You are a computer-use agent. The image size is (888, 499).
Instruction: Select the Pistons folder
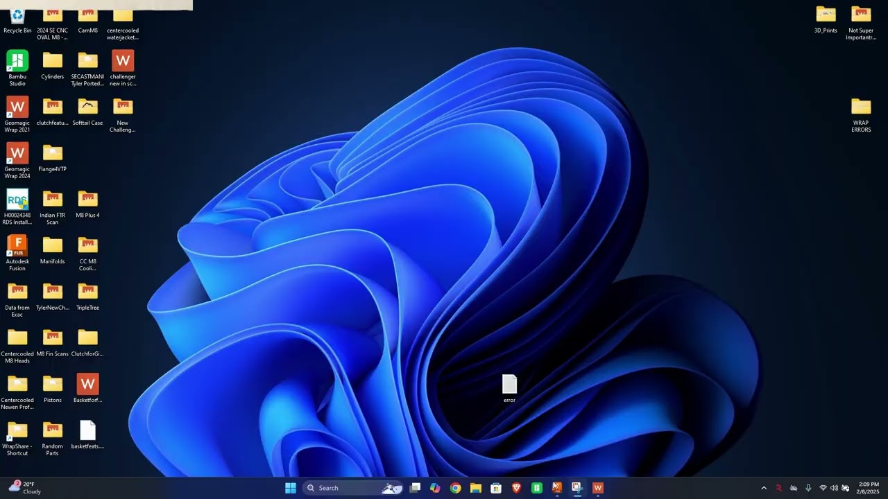click(x=53, y=389)
